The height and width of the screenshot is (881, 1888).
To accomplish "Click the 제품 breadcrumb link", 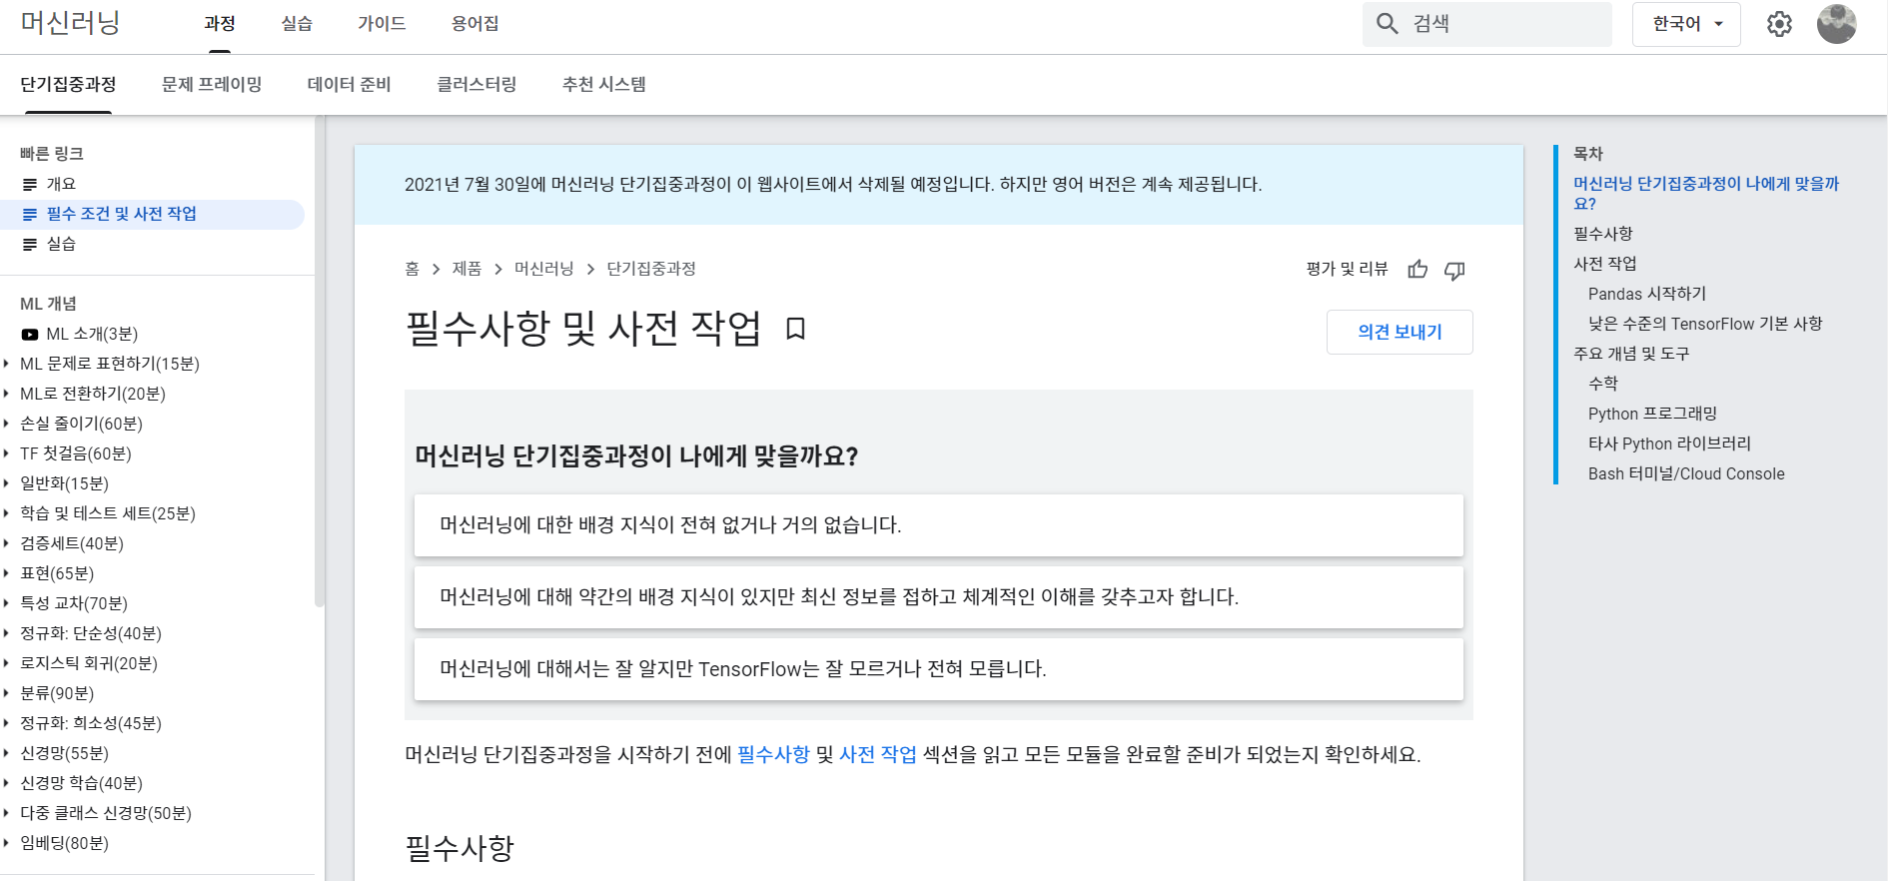I will 467,269.
